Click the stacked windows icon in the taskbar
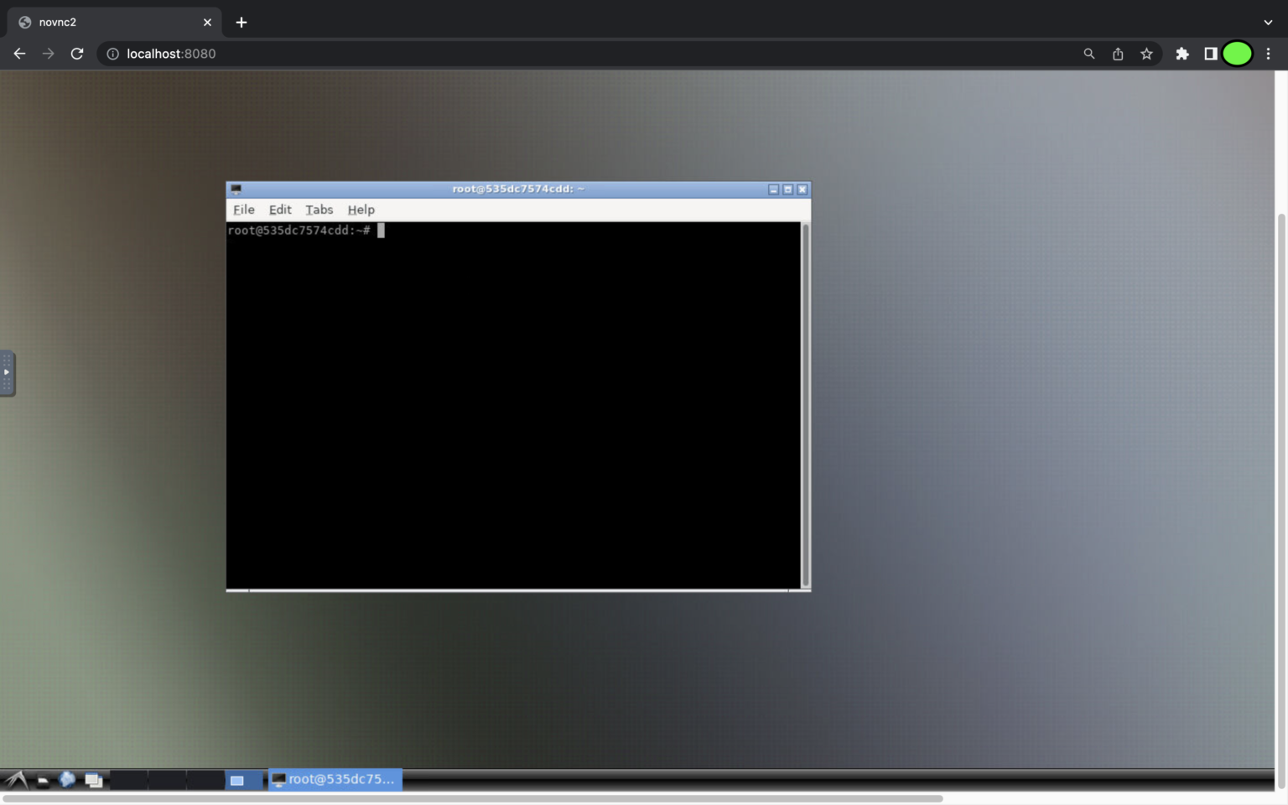Screen dimensions: 1288x805 tap(93, 779)
